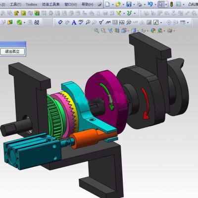Click the Print icon

[x=140, y=4]
